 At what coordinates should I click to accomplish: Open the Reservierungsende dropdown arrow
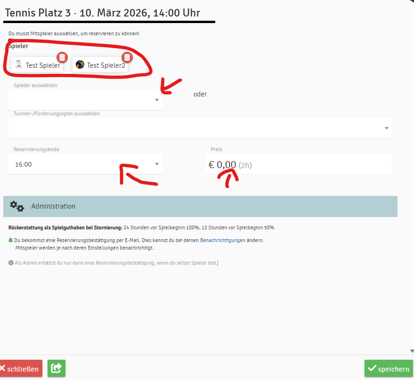point(156,164)
